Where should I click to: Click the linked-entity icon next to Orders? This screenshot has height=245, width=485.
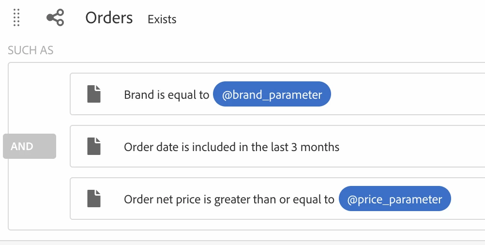(x=55, y=18)
